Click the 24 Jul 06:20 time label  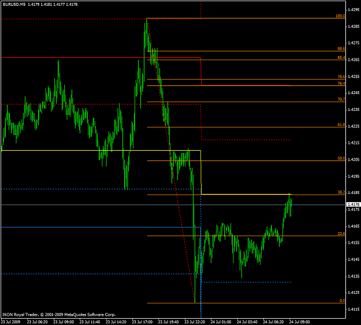[x=274, y=322]
